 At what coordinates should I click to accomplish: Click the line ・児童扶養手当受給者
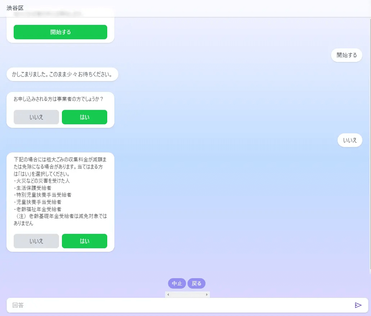(37, 202)
